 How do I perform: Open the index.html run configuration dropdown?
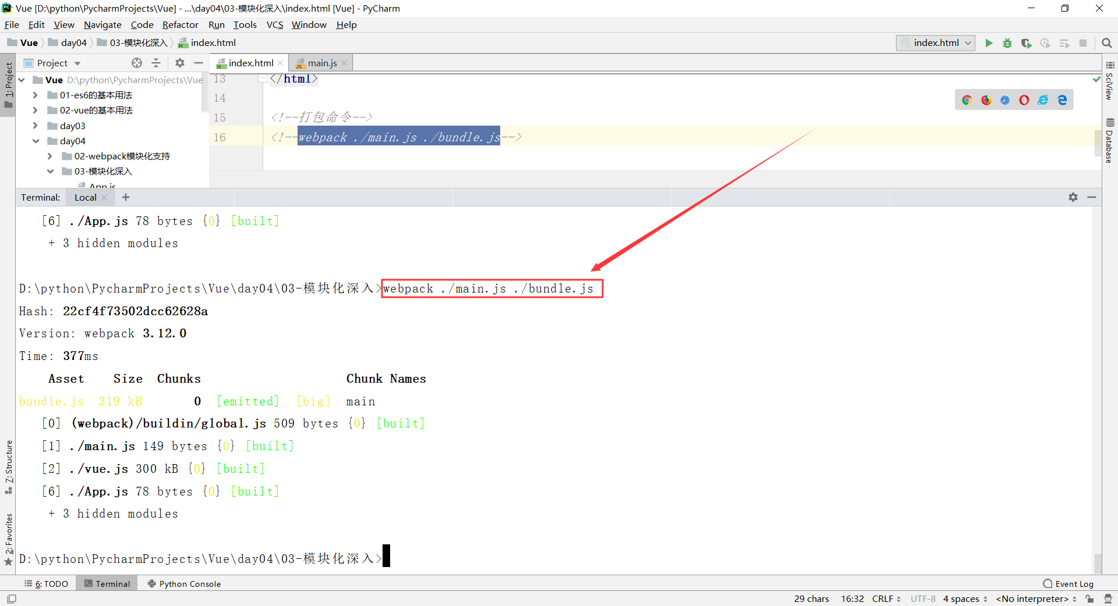pyautogui.click(x=936, y=43)
